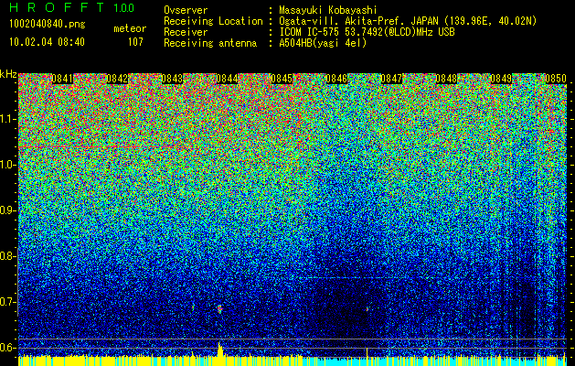The height and width of the screenshot is (366, 575).
Task: Click the date 10.02.04 08:40
Action: 47,42
